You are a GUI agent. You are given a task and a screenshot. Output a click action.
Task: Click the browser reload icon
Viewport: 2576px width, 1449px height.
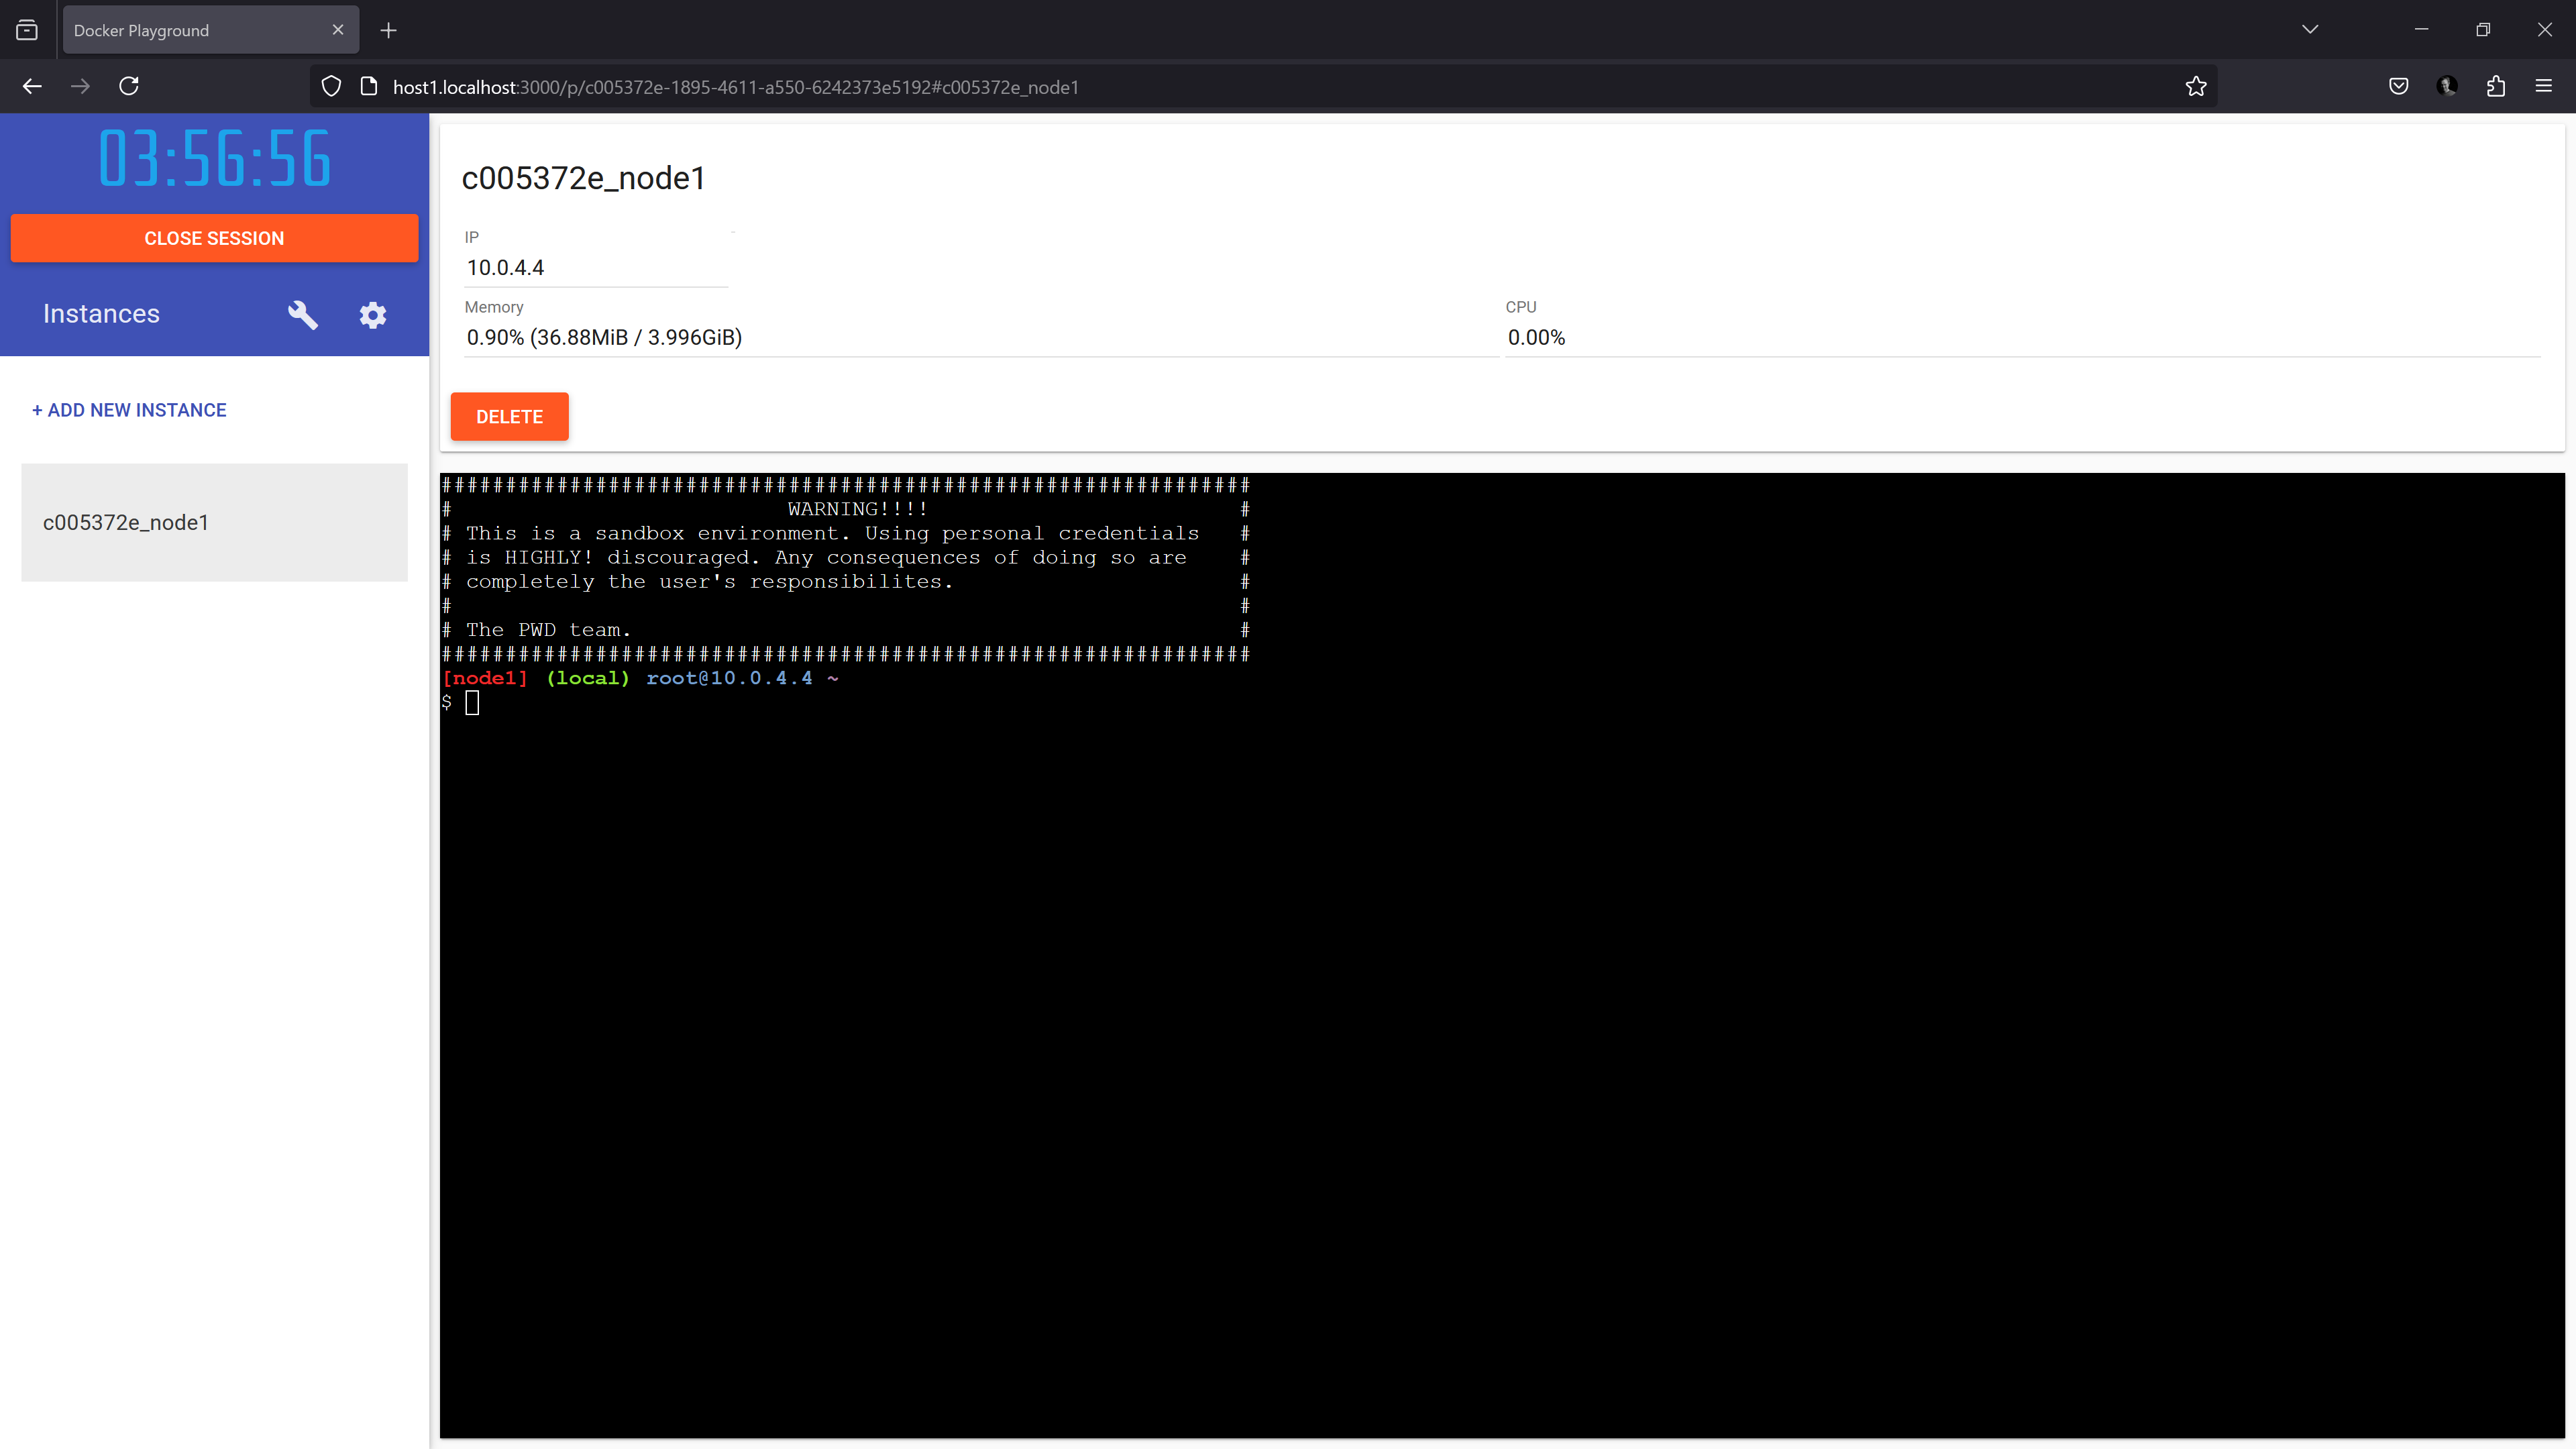(x=129, y=86)
